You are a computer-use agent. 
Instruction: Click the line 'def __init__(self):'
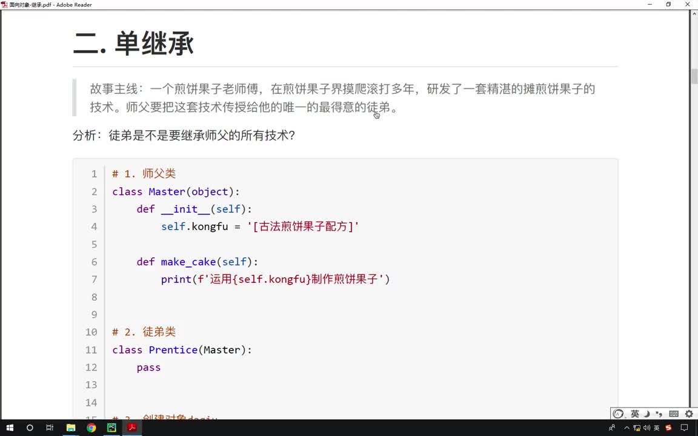click(x=194, y=209)
